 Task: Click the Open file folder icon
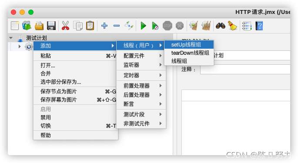pyautogui.click(x=39, y=26)
